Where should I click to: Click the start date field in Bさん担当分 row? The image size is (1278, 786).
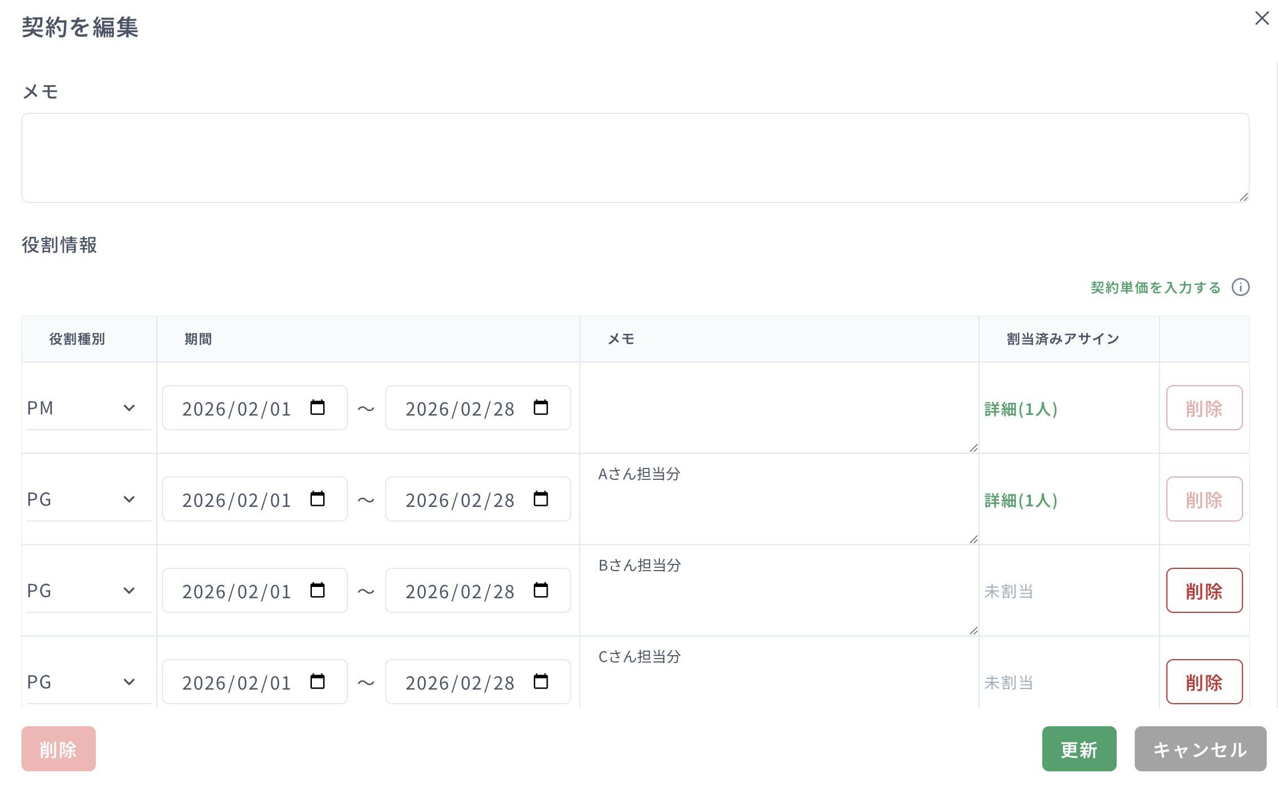[255, 590]
